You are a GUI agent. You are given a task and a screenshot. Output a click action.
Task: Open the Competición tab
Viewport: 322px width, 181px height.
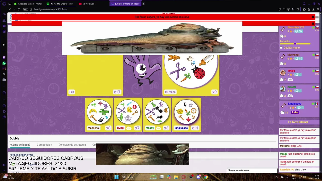(x=44, y=145)
